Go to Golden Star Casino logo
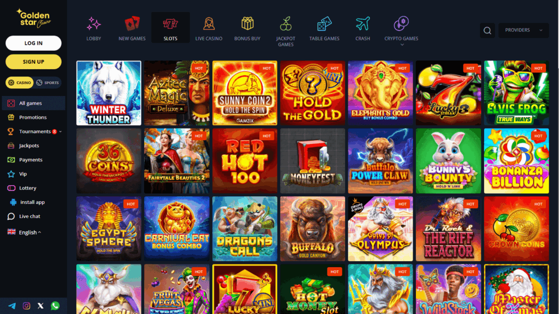Screen dimensions: 559x314 coord(33,18)
